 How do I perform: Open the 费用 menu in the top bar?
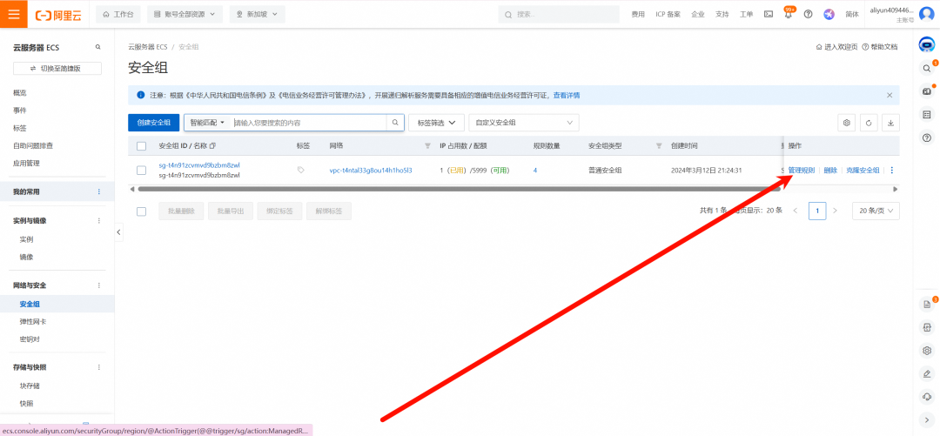pos(638,15)
